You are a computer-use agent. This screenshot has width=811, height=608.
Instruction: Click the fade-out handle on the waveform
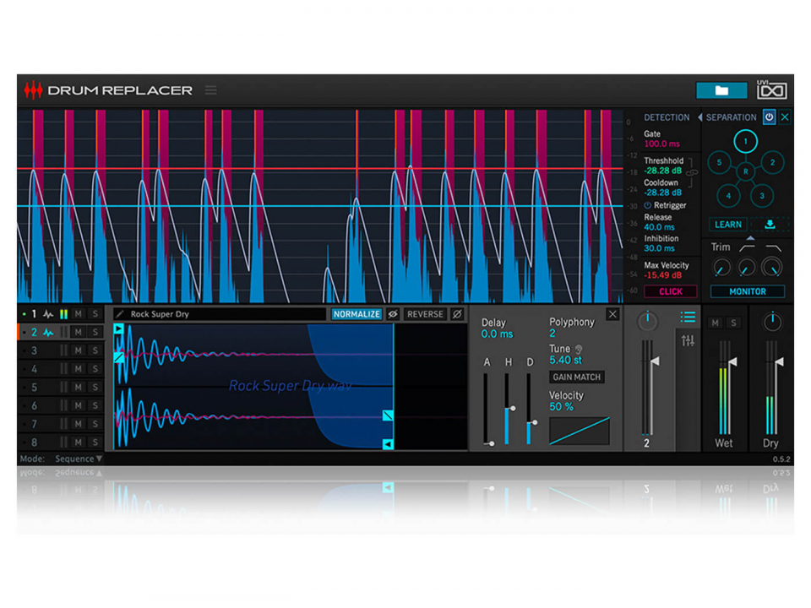388,415
